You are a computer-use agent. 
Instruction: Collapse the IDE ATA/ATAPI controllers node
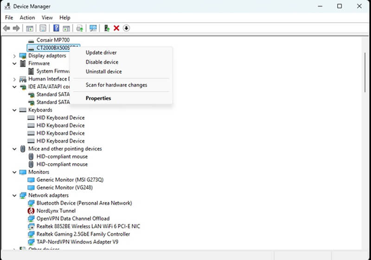[x=14, y=87]
